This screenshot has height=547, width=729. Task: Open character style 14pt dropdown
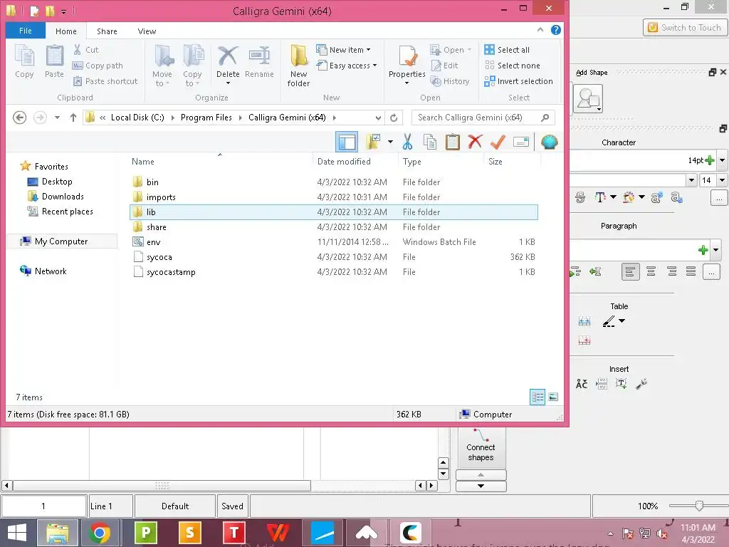(722, 160)
